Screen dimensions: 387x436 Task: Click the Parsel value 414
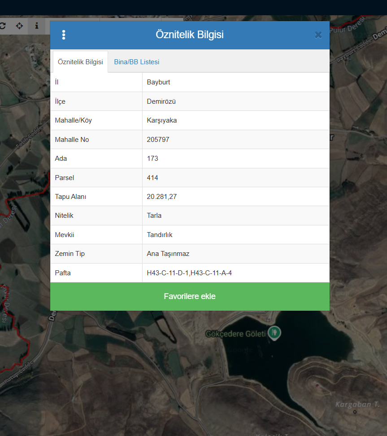click(x=152, y=178)
